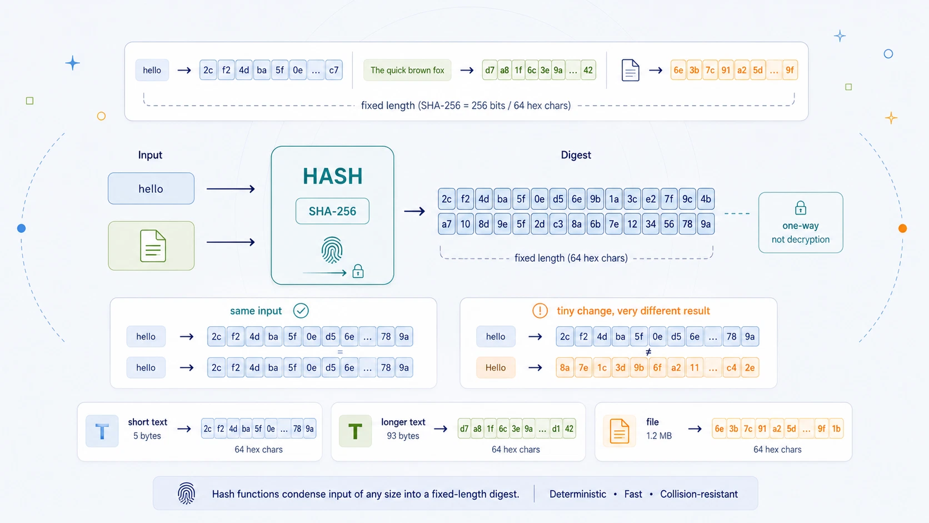This screenshot has width=929, height=523.
Task: Click the fingerprint icon in the bottom banner
Action: click(x=186, y=494)
